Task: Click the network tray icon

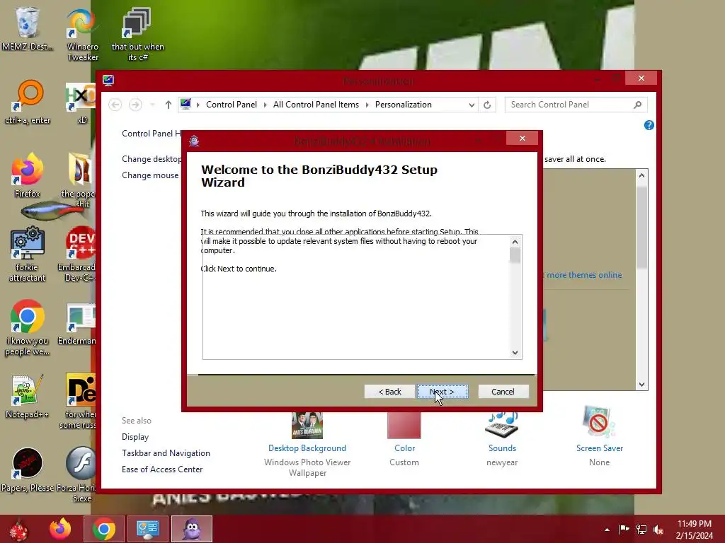Action: [641, 529]
